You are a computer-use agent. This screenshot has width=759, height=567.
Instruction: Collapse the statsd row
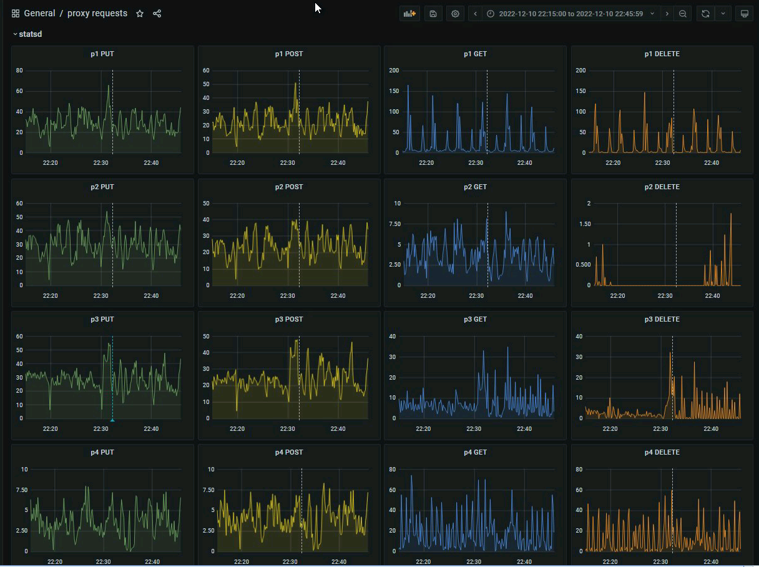pyautogui.click(x=27, y=34)
